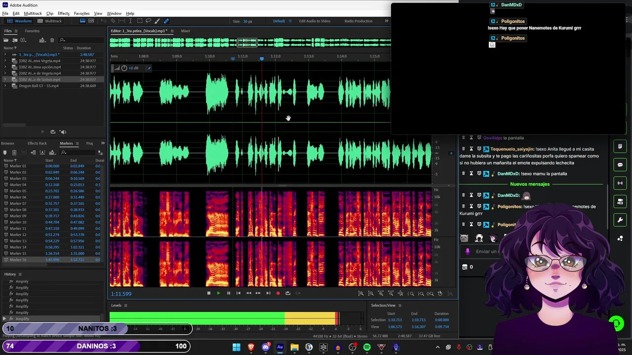The image size is (632, 355).
Task: Click the Zoom In (Amplitude) icon
Action: click(x=361, y=293)
